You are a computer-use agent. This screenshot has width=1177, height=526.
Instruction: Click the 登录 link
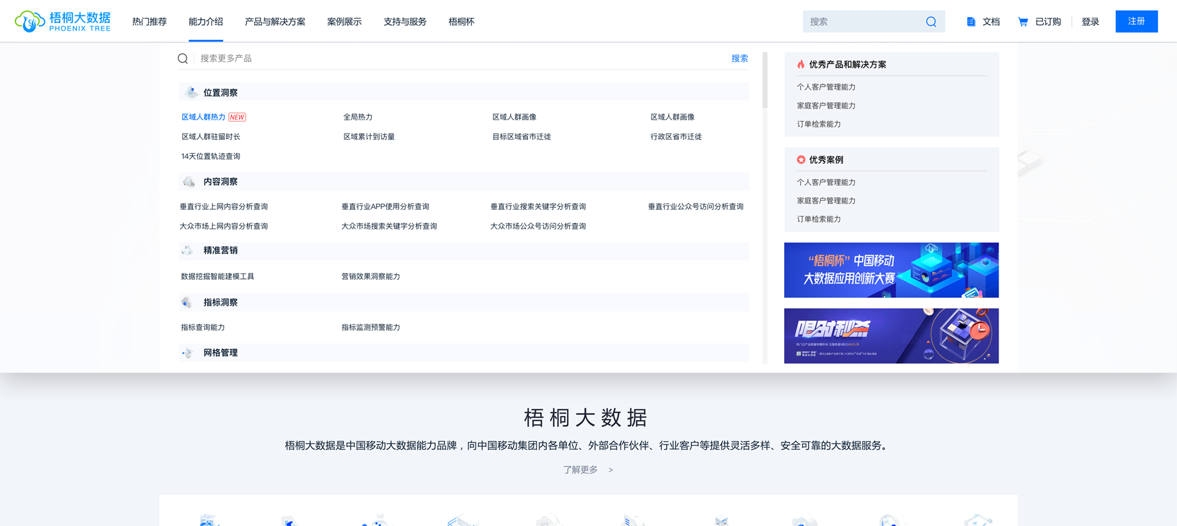(1091, 21)
